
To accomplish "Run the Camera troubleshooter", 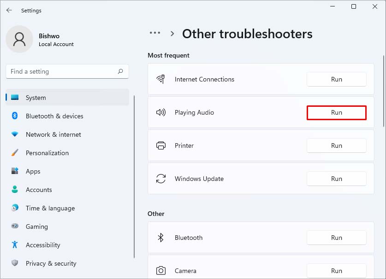I will point(337,271).
